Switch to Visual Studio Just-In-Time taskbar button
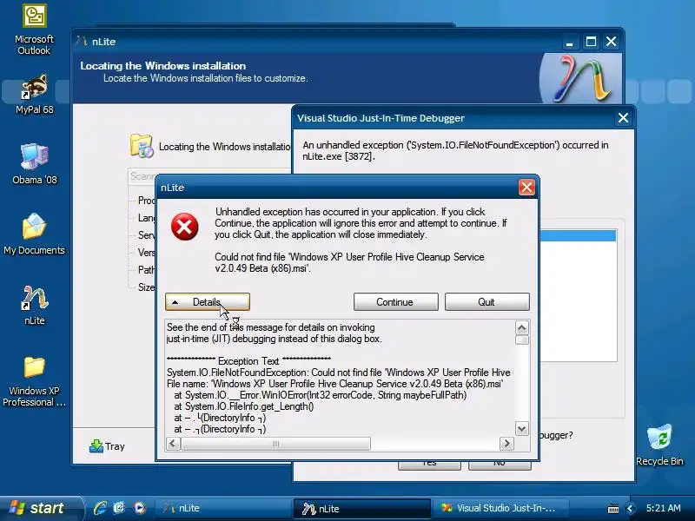 502,508
